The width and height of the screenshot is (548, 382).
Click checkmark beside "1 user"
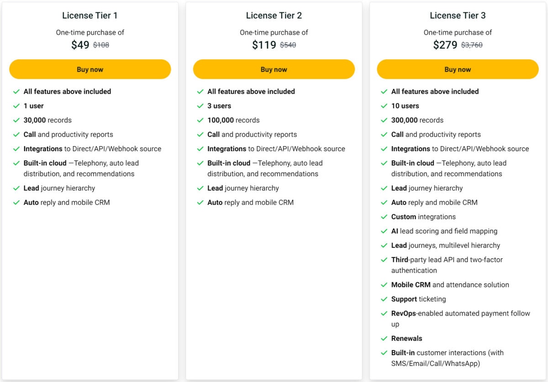pos(16,106)
